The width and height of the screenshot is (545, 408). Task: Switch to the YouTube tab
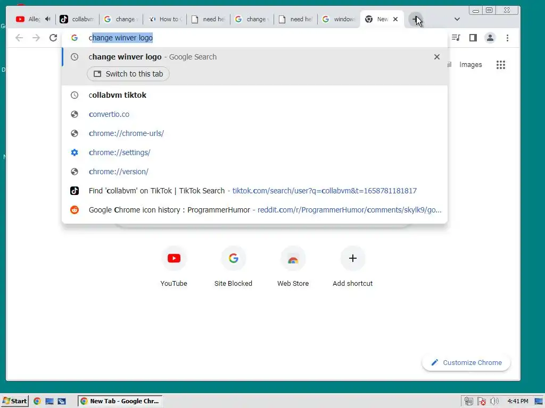(x=29, y=19)
